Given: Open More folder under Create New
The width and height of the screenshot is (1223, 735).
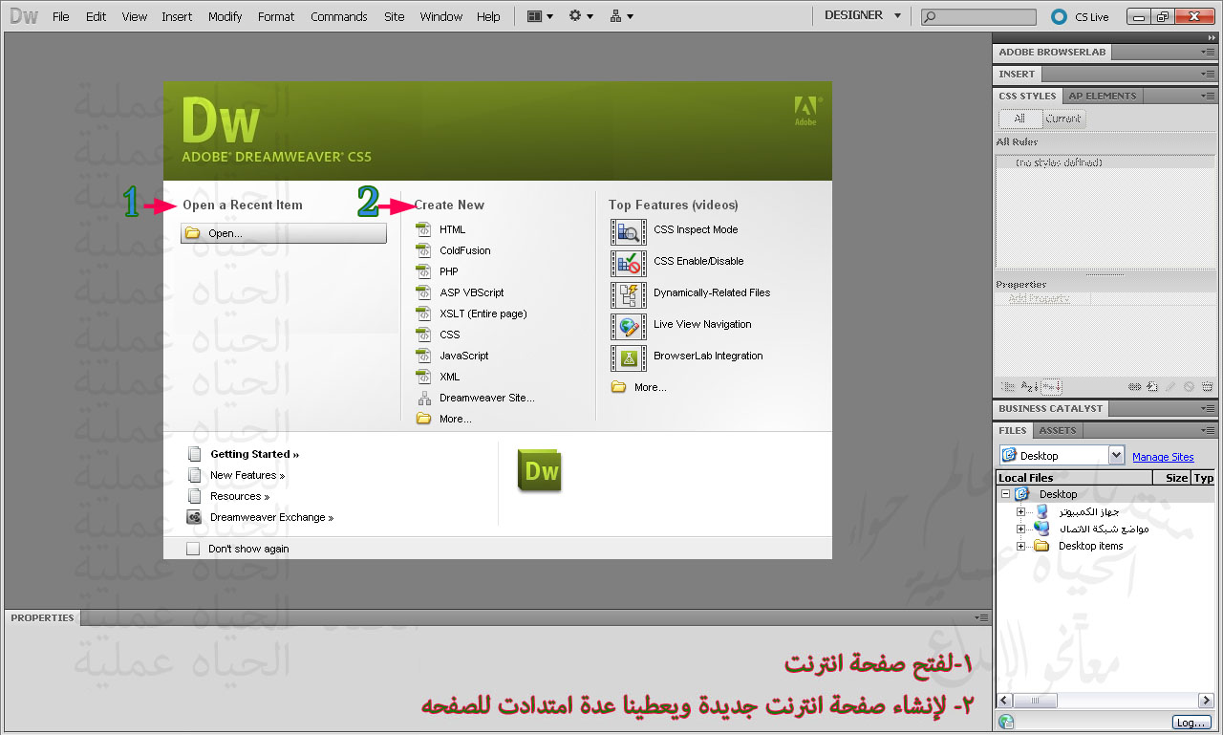Looking at the screenshot, I should [444, 419].
